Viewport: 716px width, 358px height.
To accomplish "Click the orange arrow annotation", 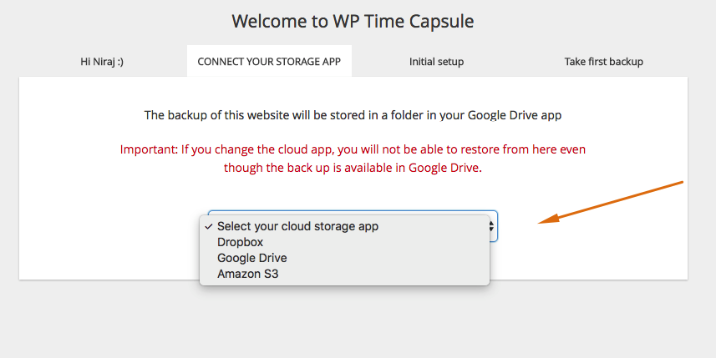I will [611, 202].
